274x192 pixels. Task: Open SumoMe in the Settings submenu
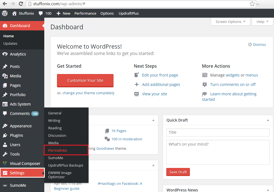[x=56, y=158]
